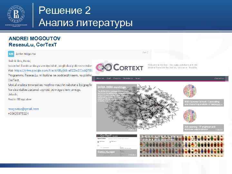The width and height of the screenshot is (232, 174).
Task: Open the Summer School geocoding news box
Action: tap(203, 103)
